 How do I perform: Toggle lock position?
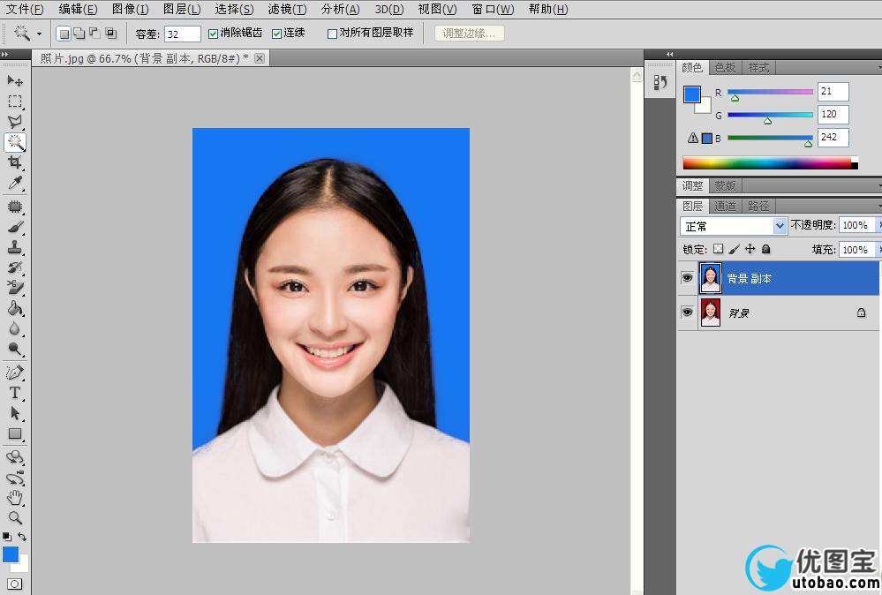750,249
